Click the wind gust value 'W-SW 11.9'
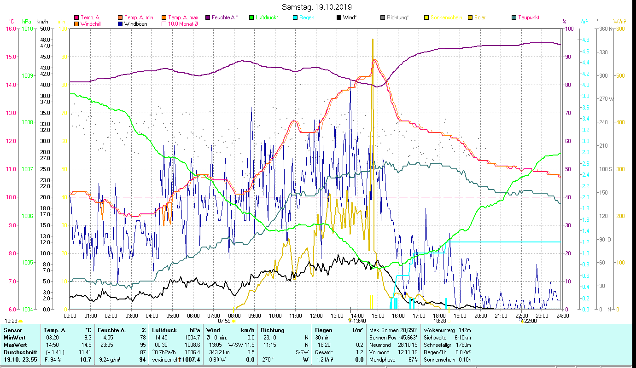 241,345
